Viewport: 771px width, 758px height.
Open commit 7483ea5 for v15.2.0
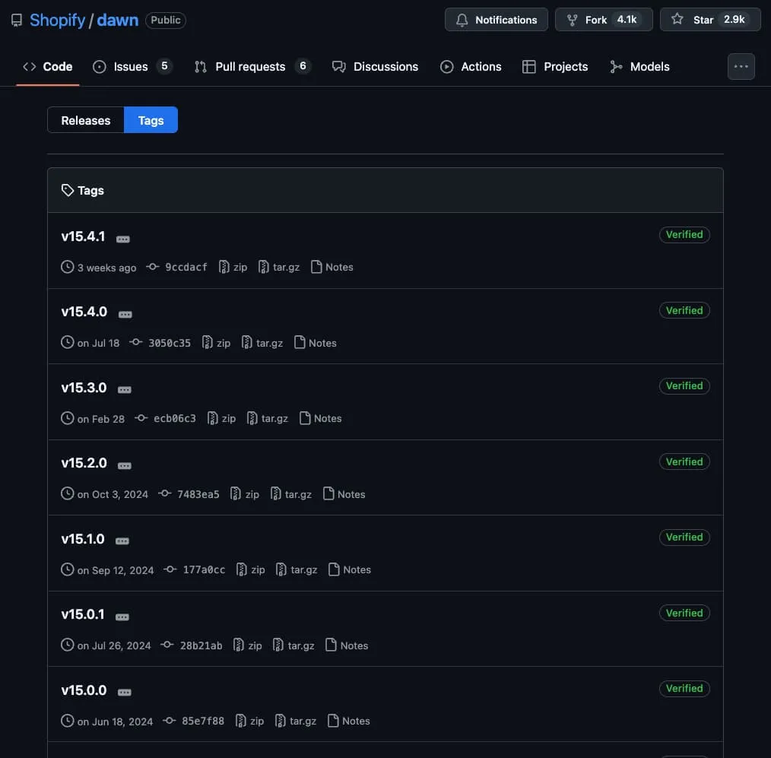[198, 494]
